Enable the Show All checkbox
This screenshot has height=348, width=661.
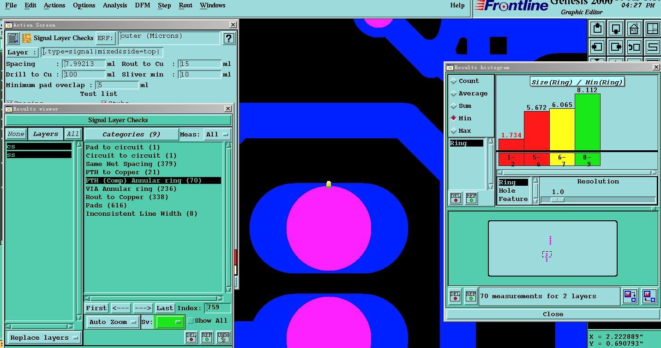[x=191, y=321]
